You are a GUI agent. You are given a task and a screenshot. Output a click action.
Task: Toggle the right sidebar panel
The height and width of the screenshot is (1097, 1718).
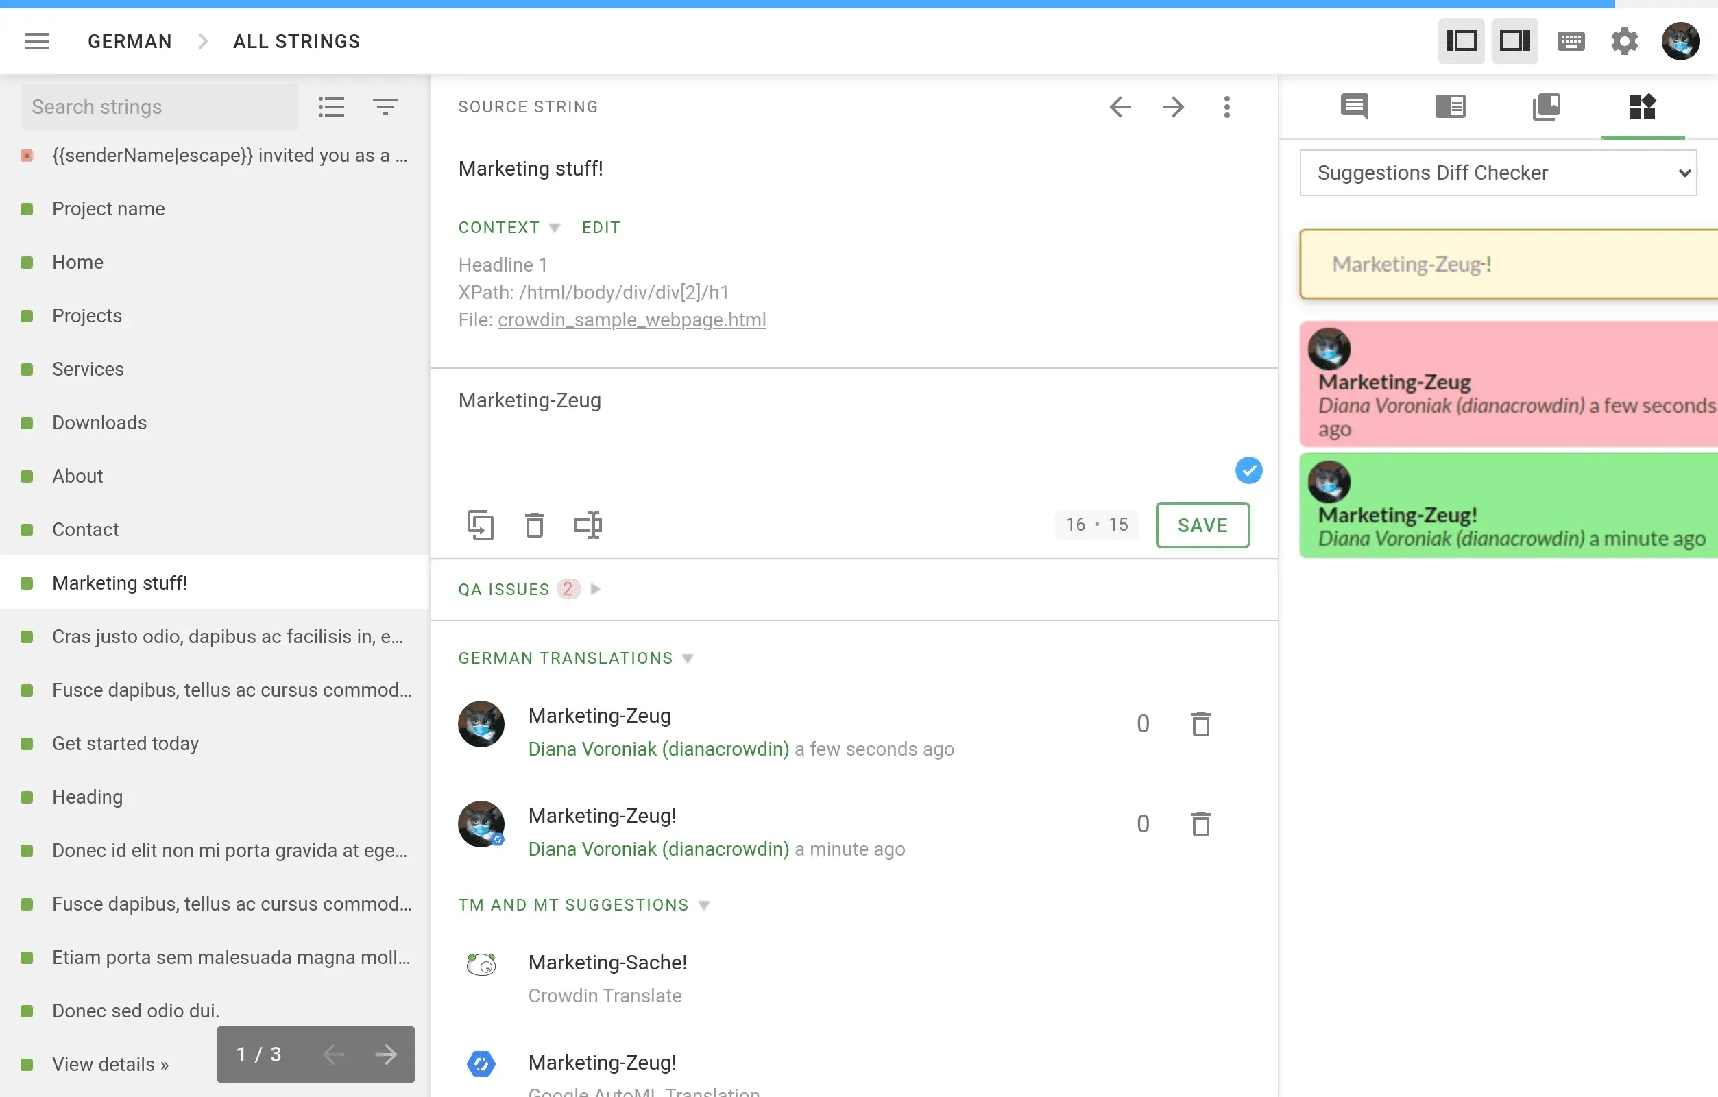[1514, 41]
